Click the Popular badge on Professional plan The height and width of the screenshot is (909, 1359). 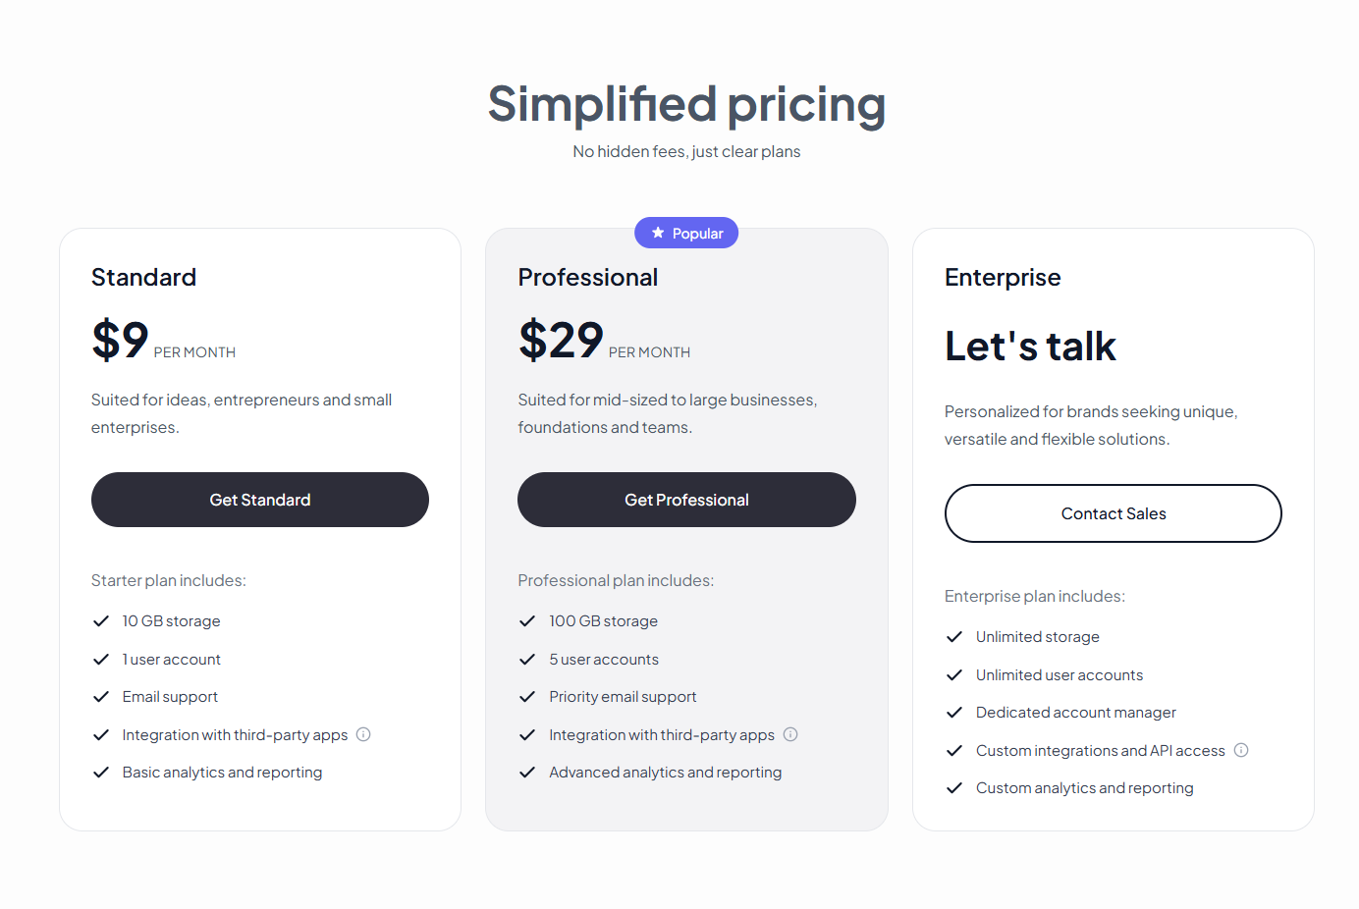pos(686,233)
